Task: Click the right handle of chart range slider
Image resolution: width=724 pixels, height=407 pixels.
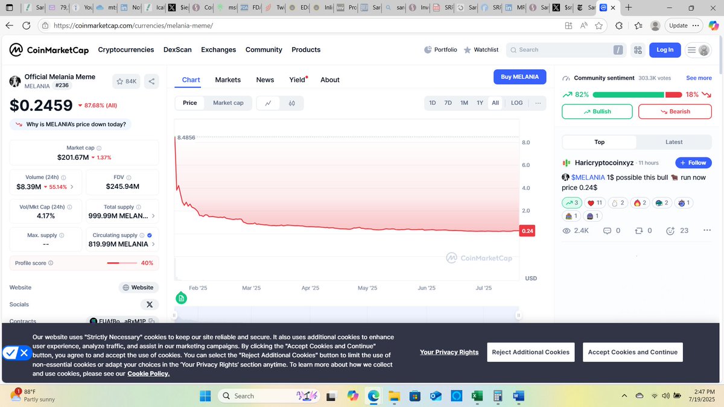Action: coord(518,315)
